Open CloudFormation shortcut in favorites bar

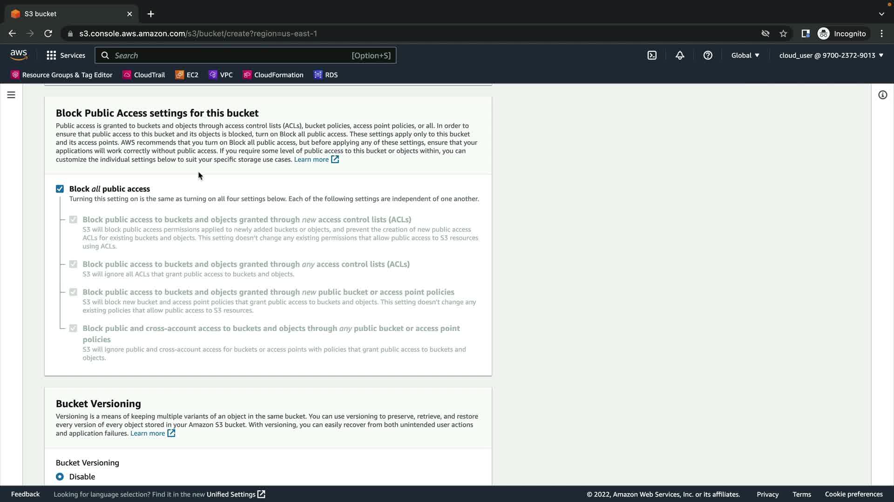click(x=273, y=75)
